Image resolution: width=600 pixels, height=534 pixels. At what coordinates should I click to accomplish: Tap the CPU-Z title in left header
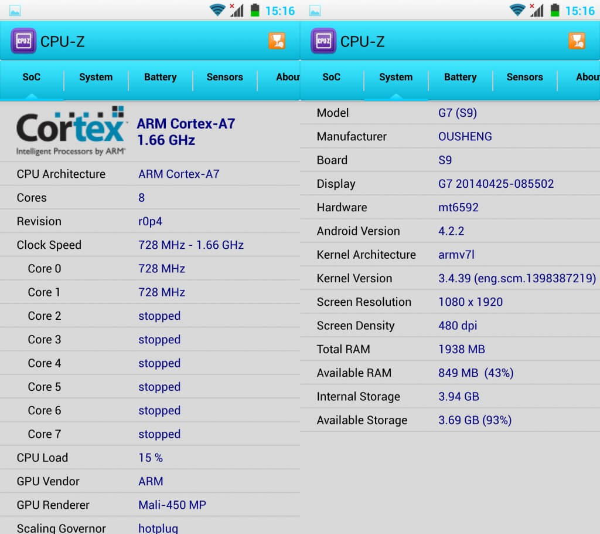tap(62, 42)
